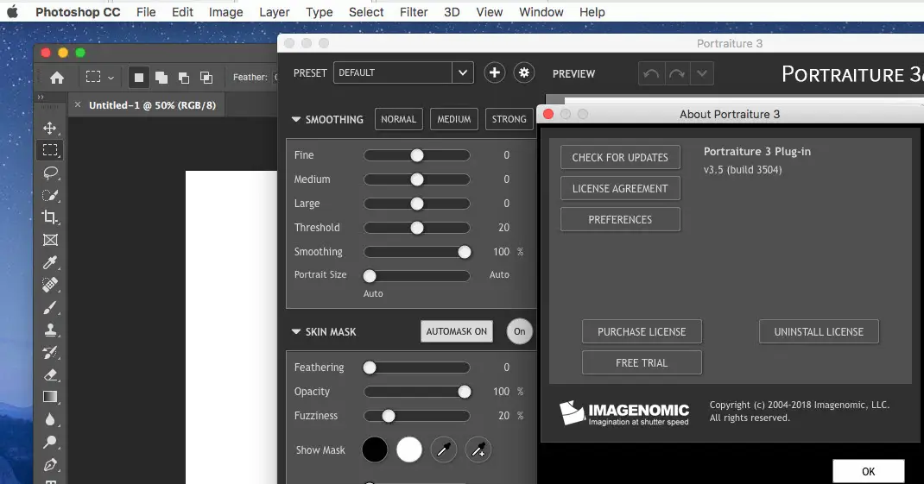Open the Window menu

tap(541, 12)
